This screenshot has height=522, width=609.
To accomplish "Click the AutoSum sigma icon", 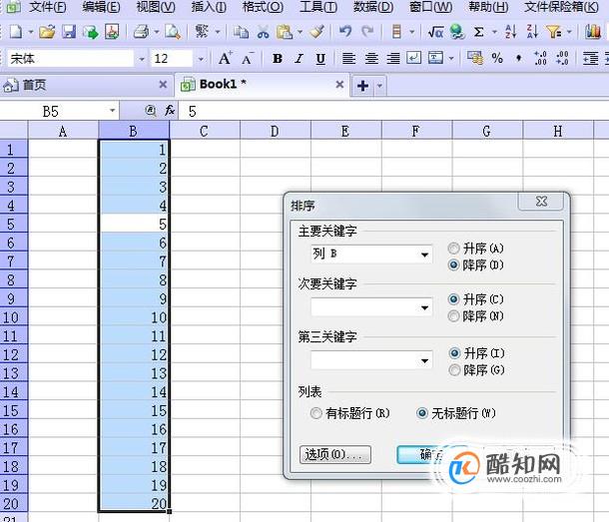I will click(479, 32).
